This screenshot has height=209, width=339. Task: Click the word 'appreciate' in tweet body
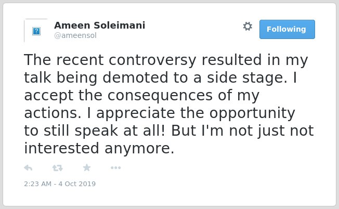click(136, 113)
